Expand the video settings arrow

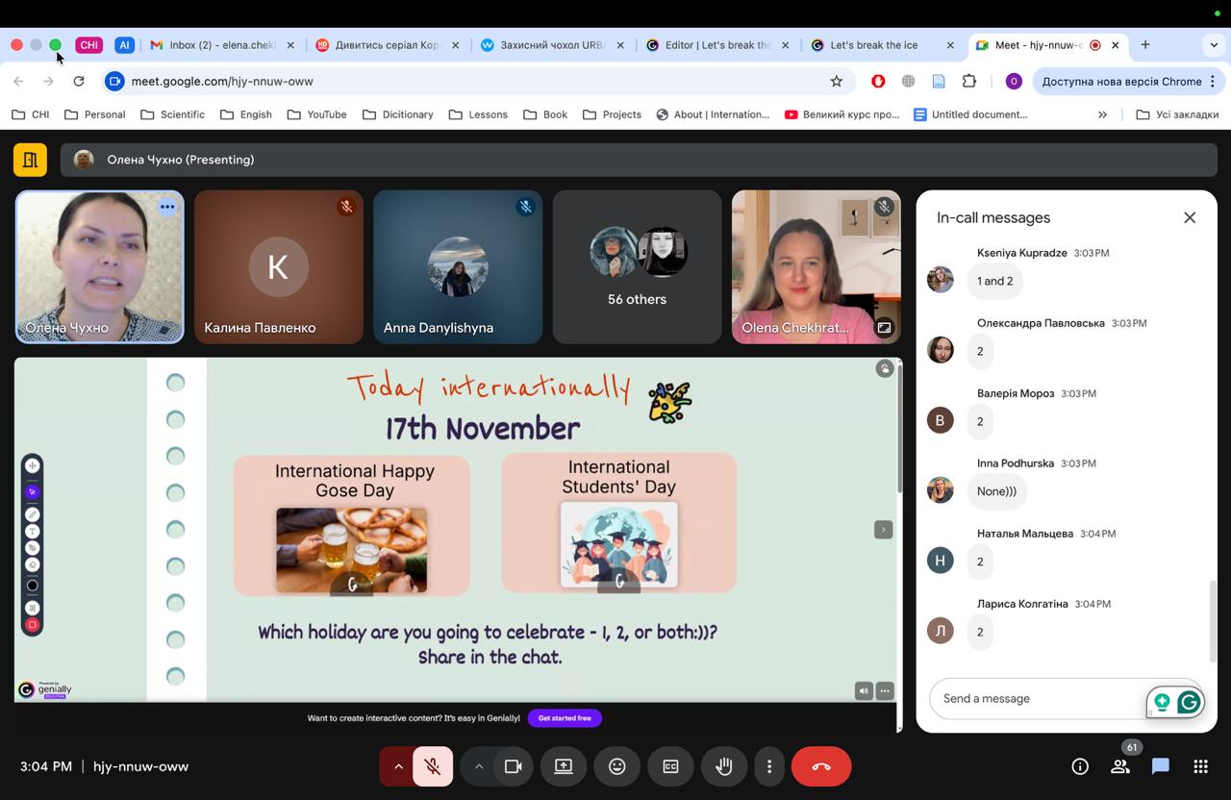tap(478, 766)
